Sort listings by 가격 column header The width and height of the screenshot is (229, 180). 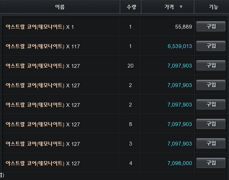168,7
